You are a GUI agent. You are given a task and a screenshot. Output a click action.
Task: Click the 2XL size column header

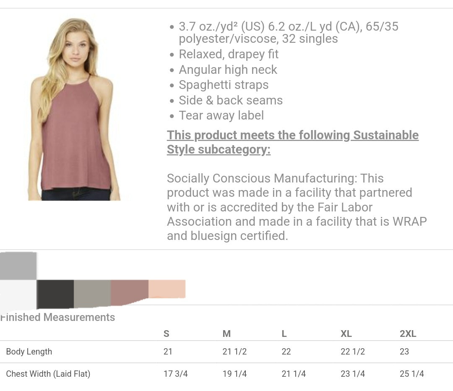pos(408,334)
